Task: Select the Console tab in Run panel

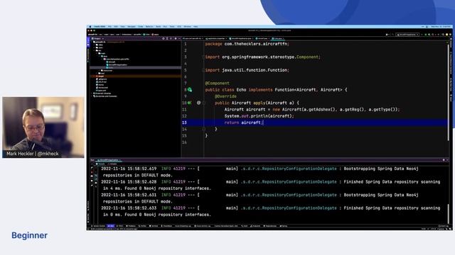Action: (x=101, y=164)
